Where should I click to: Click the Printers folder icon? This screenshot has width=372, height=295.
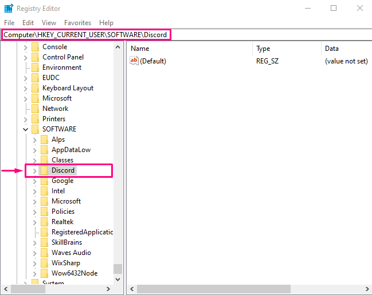click(36, 119)
